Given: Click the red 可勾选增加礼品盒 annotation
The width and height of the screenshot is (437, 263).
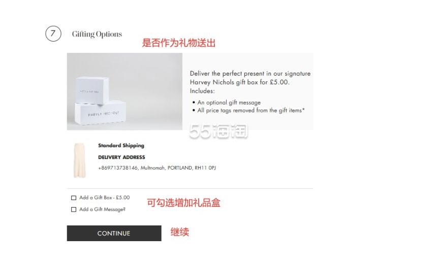Looking at the screenshot, I should pos(183,203).
